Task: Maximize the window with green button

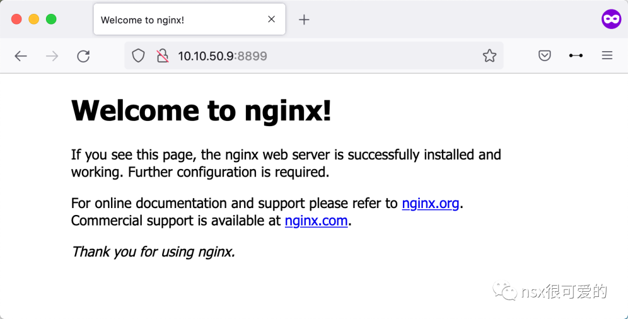Action: point(51,19)
